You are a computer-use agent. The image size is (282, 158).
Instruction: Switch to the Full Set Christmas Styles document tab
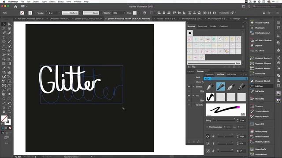click(30, 18)
